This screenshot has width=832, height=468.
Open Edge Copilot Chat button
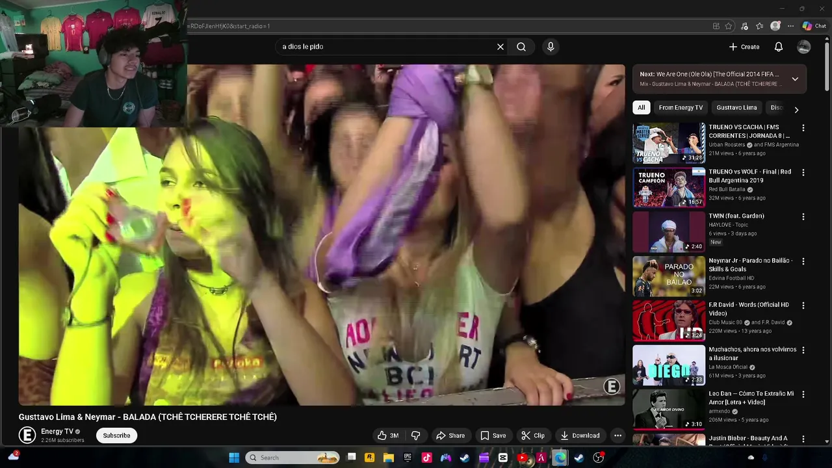[814, 26]
